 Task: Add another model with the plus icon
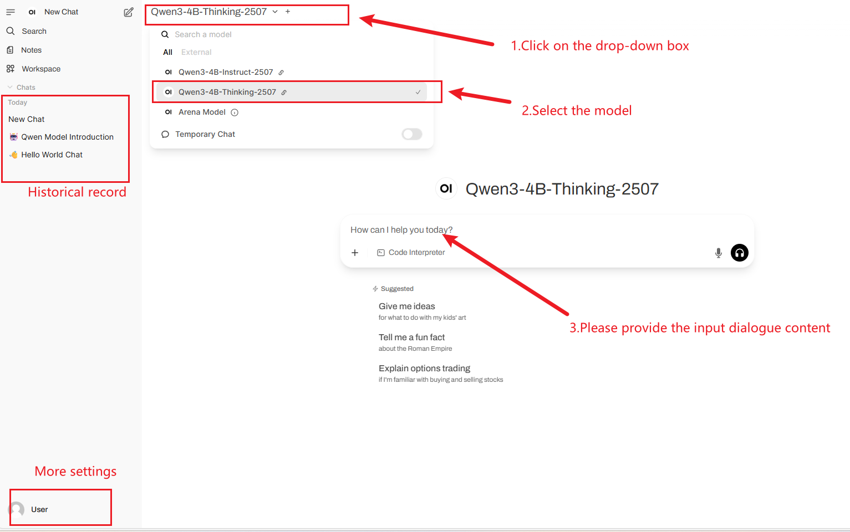point(288,12)
